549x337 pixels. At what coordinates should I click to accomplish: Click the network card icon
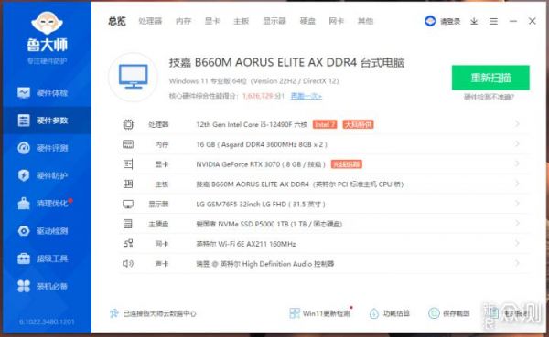pyautogui.click(x=128, y=244)
